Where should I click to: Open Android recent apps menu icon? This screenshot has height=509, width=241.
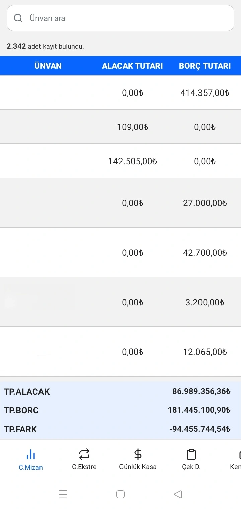pyautogui.click(x=63, y=494)
